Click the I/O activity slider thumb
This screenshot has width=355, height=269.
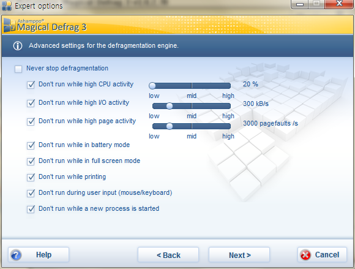(x=170, y=106)
